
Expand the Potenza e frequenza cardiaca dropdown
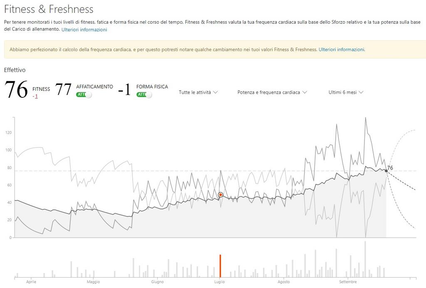coord(272,92)
